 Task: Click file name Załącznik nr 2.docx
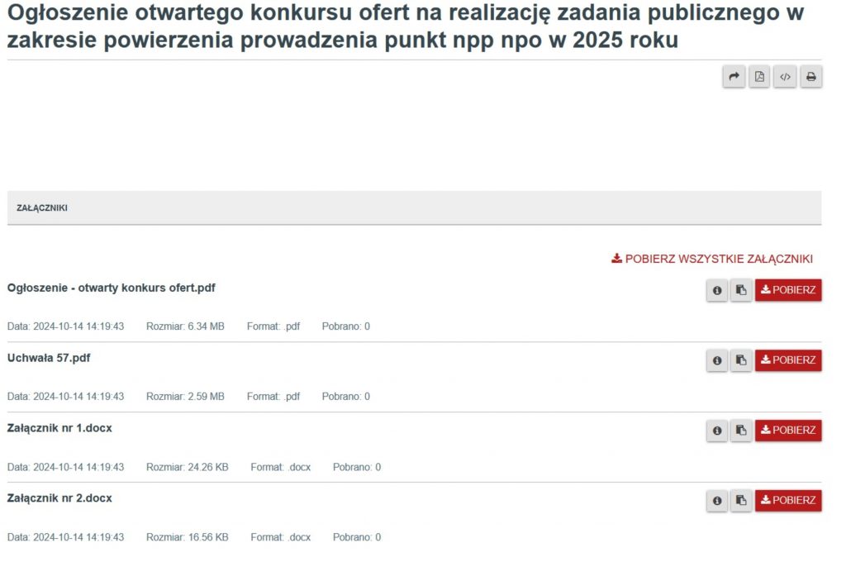(x=59, y=498)
